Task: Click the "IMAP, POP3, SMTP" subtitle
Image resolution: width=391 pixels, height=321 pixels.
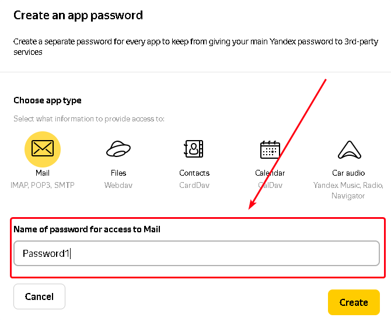Action: 43,185
